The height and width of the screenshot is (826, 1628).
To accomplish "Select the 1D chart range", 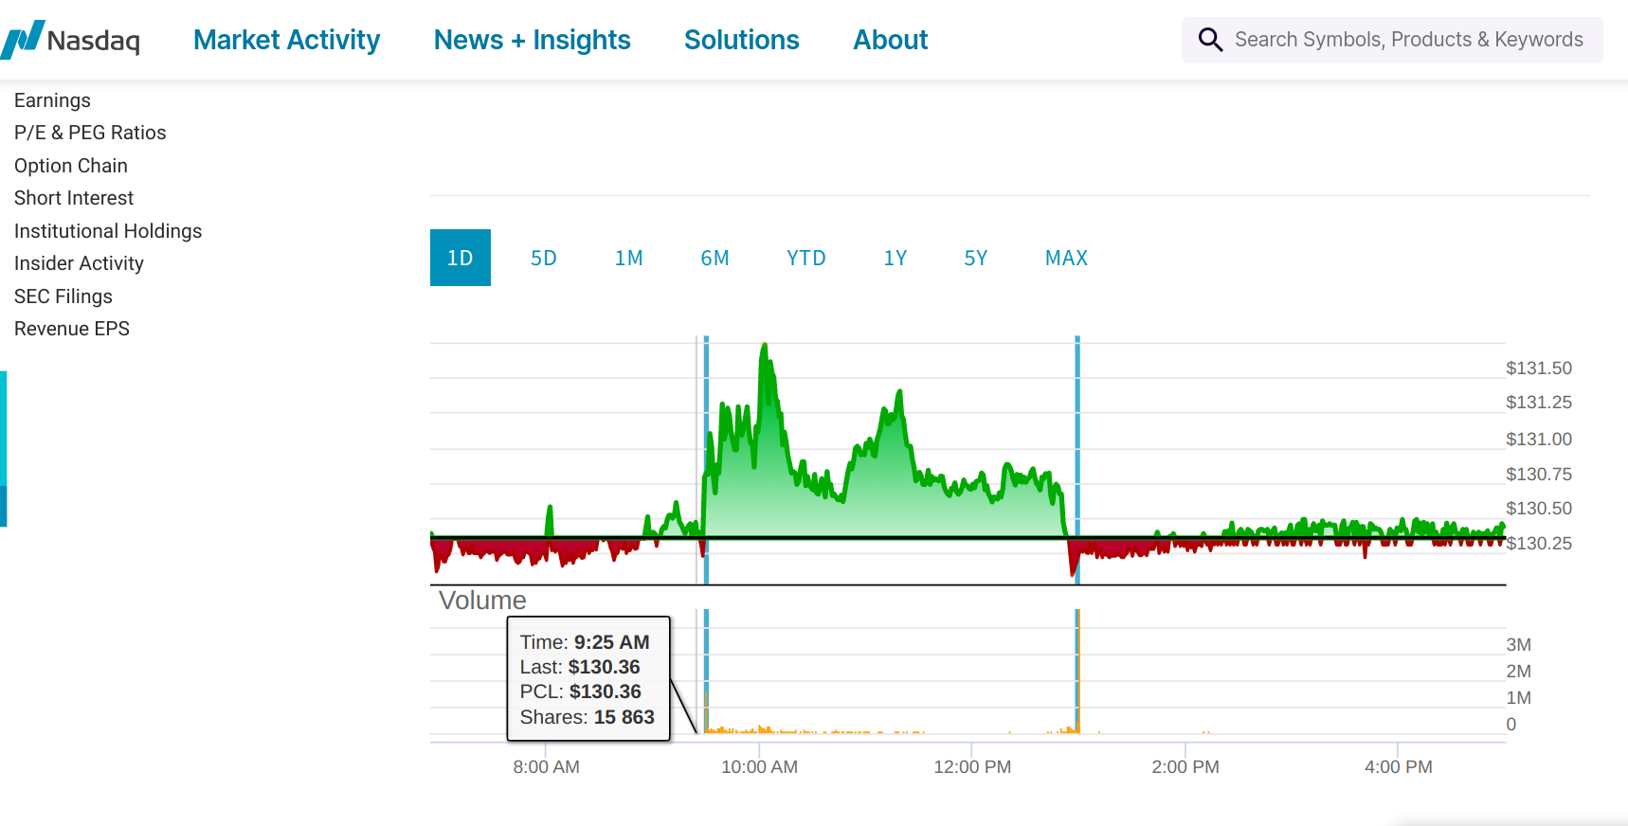I will 460,258.
